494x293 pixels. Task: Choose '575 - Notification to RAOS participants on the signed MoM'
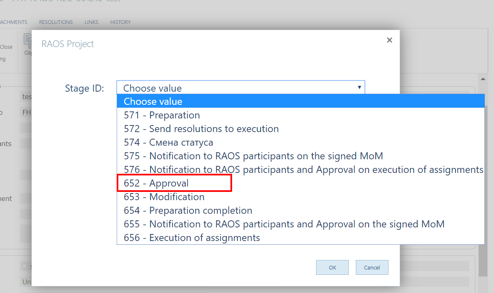(x=300, y=156)
